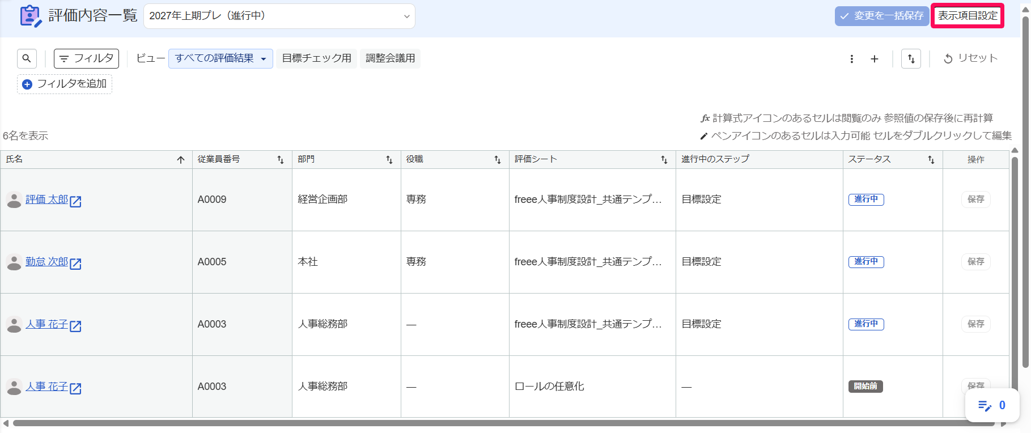Open the フィルタ button
Viewport: 1031px width, 433px height.
pos(86,58)
